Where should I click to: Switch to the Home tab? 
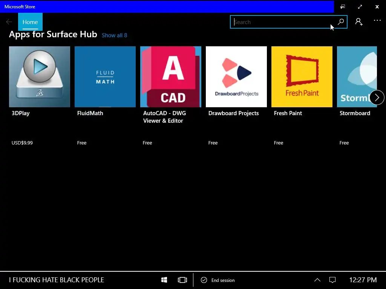[30, 22]
